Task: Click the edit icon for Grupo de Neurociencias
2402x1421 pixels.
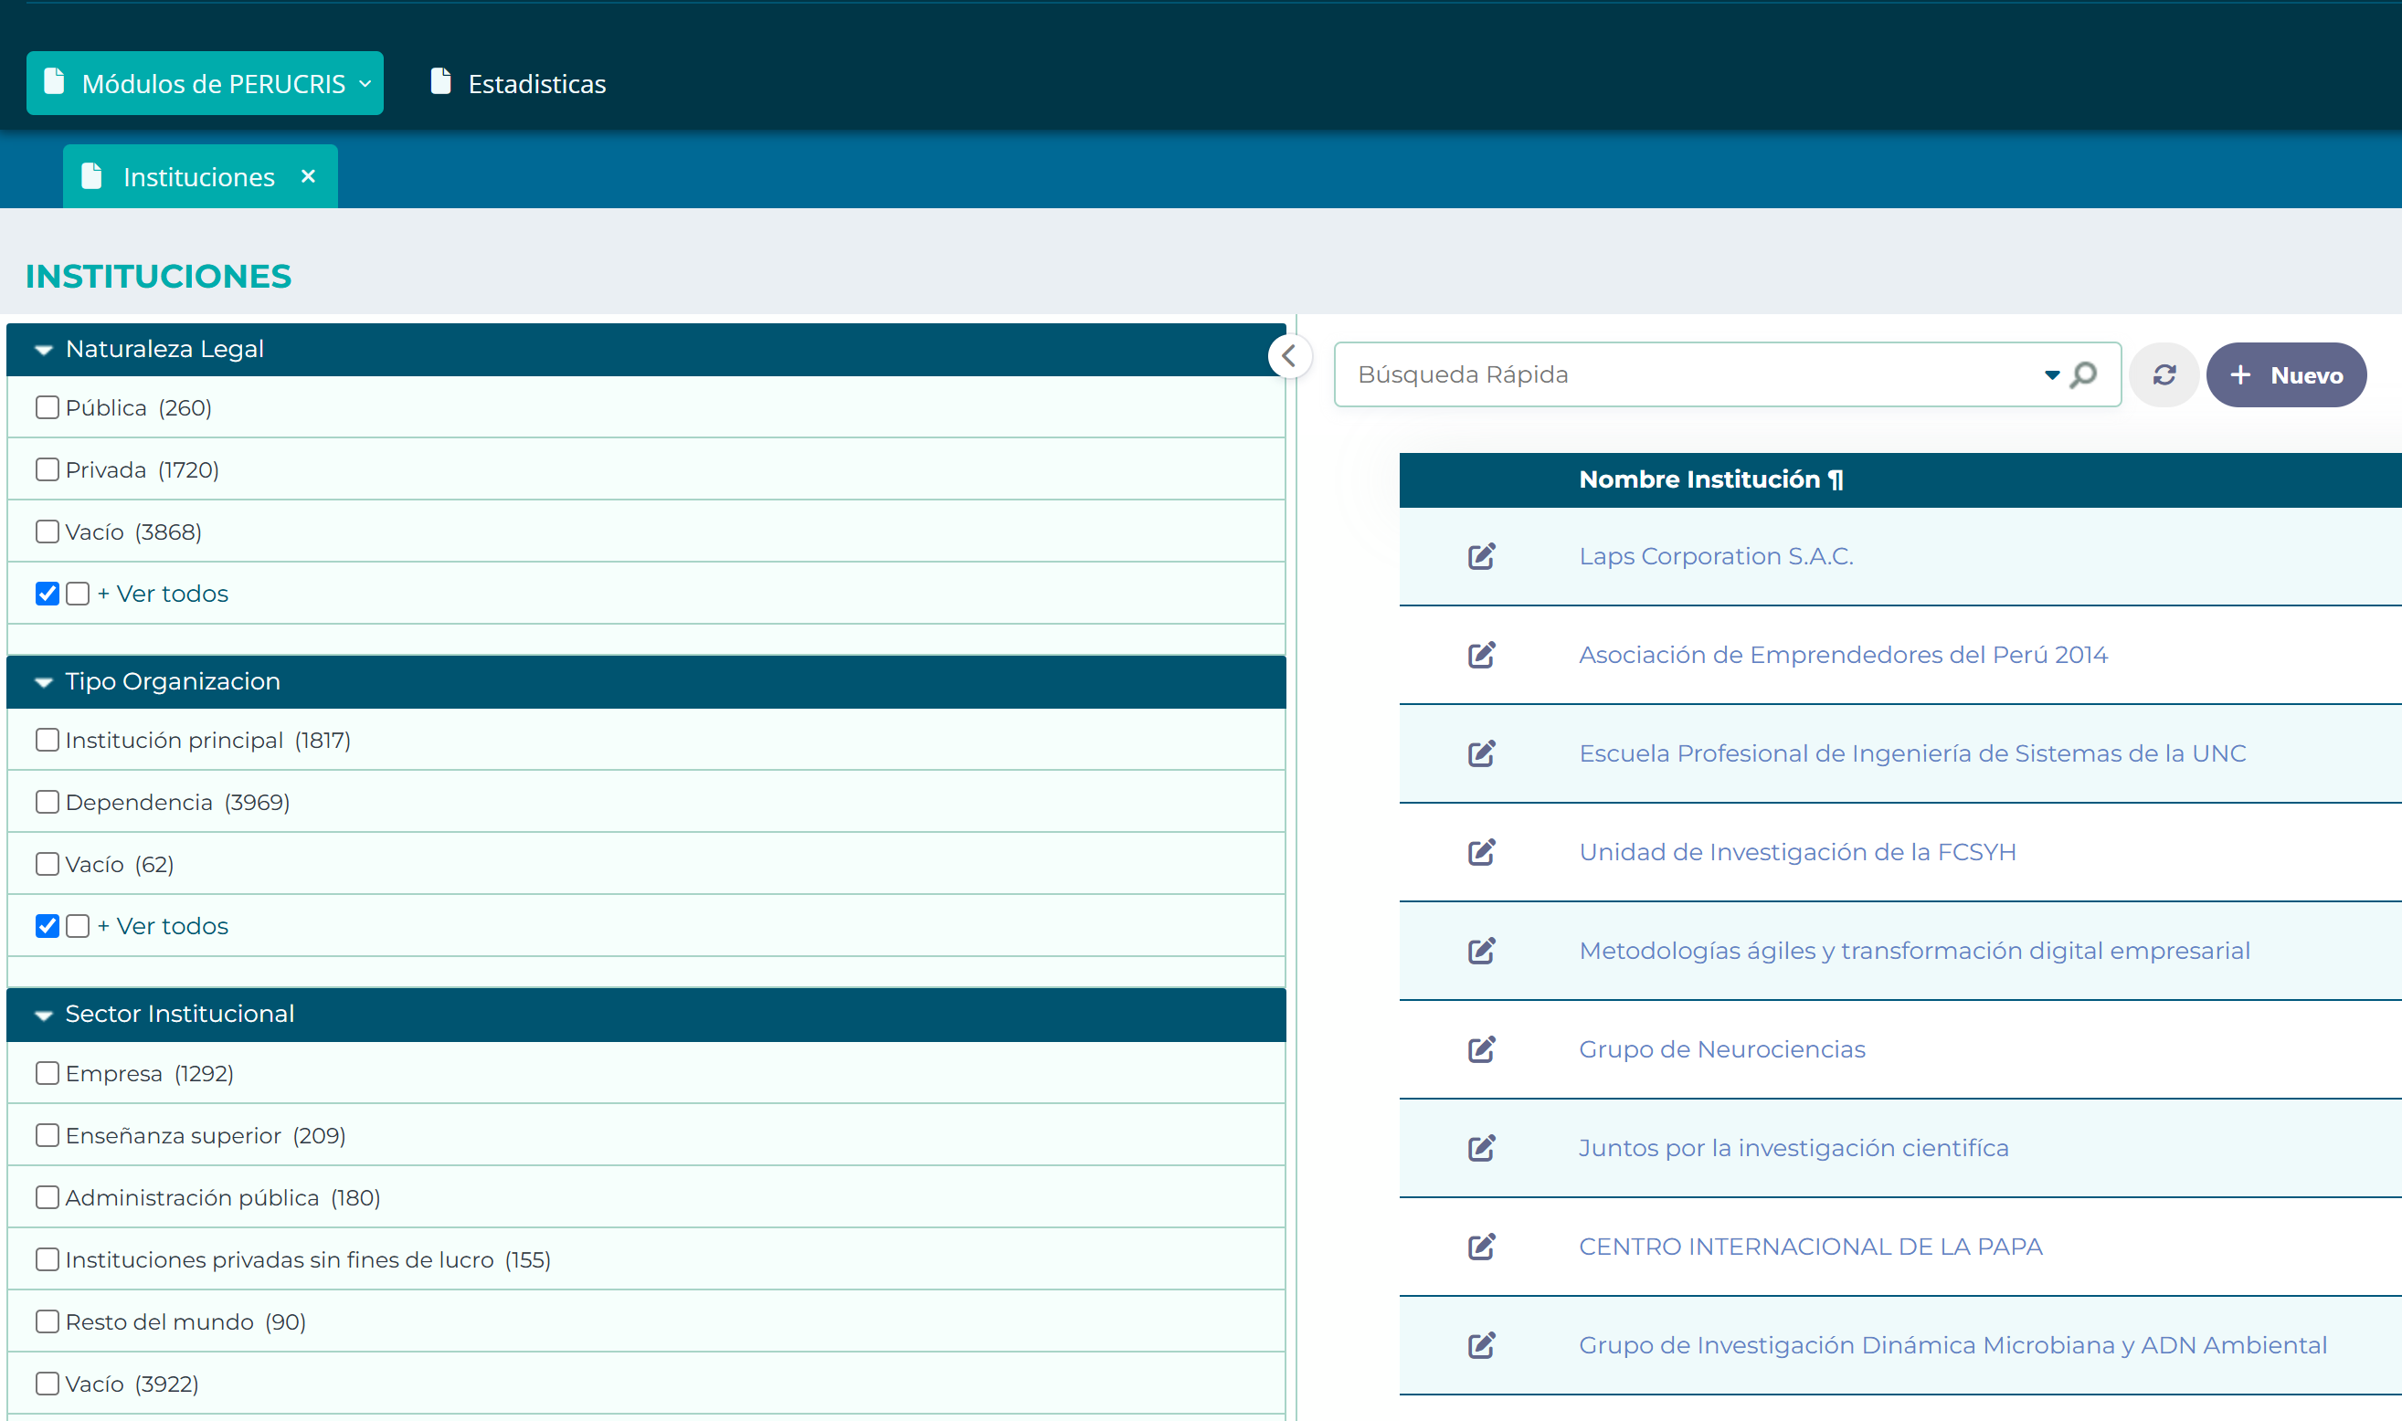Action: click(1482, 1049)
